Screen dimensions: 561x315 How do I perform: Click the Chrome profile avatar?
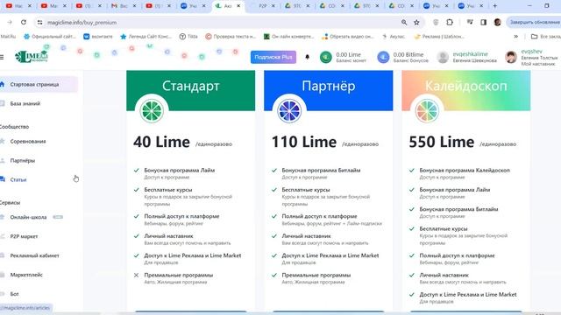[x=497, y=22]
